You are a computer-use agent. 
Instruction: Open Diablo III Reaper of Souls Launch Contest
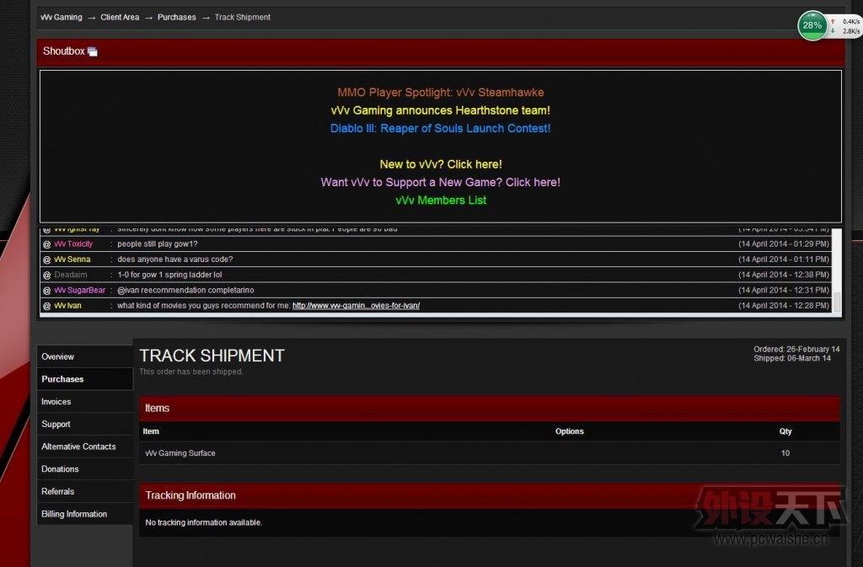click(x=440, y=128)
